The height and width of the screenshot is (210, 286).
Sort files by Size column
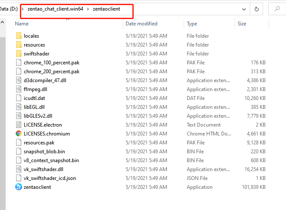[x=242, y=24]
